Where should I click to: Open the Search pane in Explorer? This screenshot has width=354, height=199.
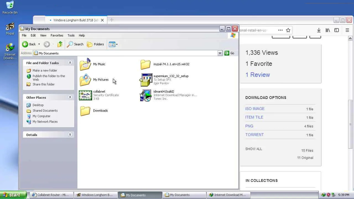coord(75,44)
